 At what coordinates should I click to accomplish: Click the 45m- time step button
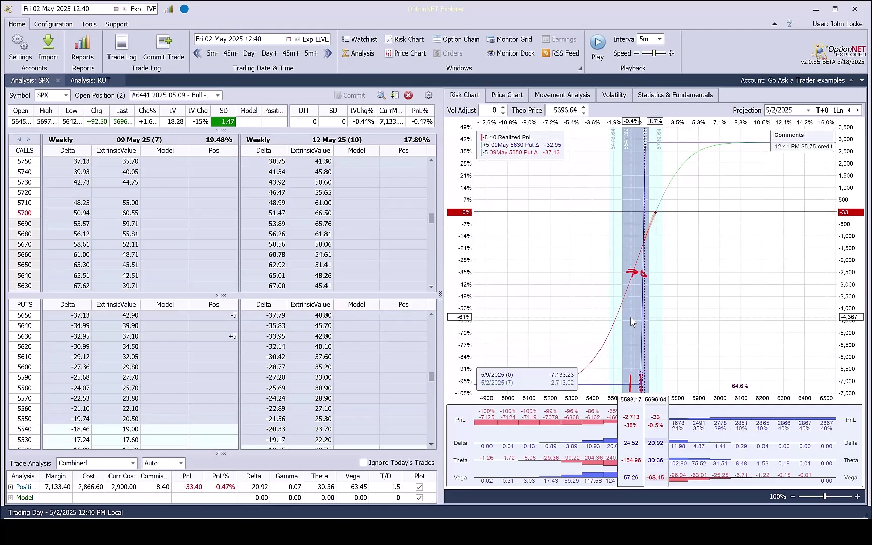(x=231, y=53)
